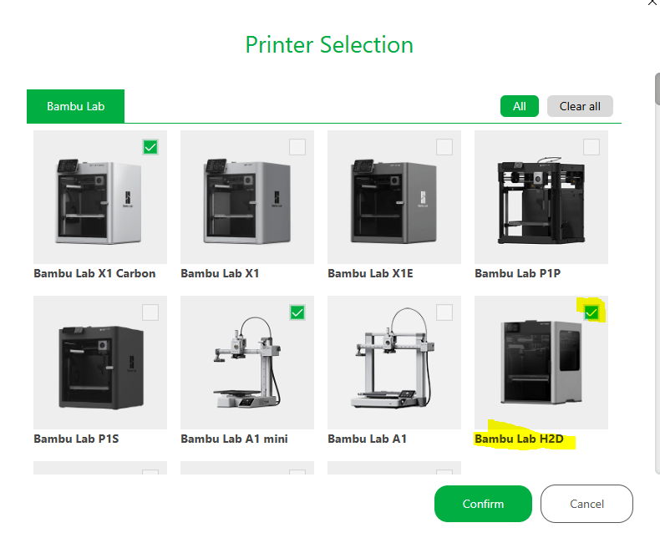Click the Printer Selection heading
Viewport: 660px width, 533px height.
click(x=329, y=44)
